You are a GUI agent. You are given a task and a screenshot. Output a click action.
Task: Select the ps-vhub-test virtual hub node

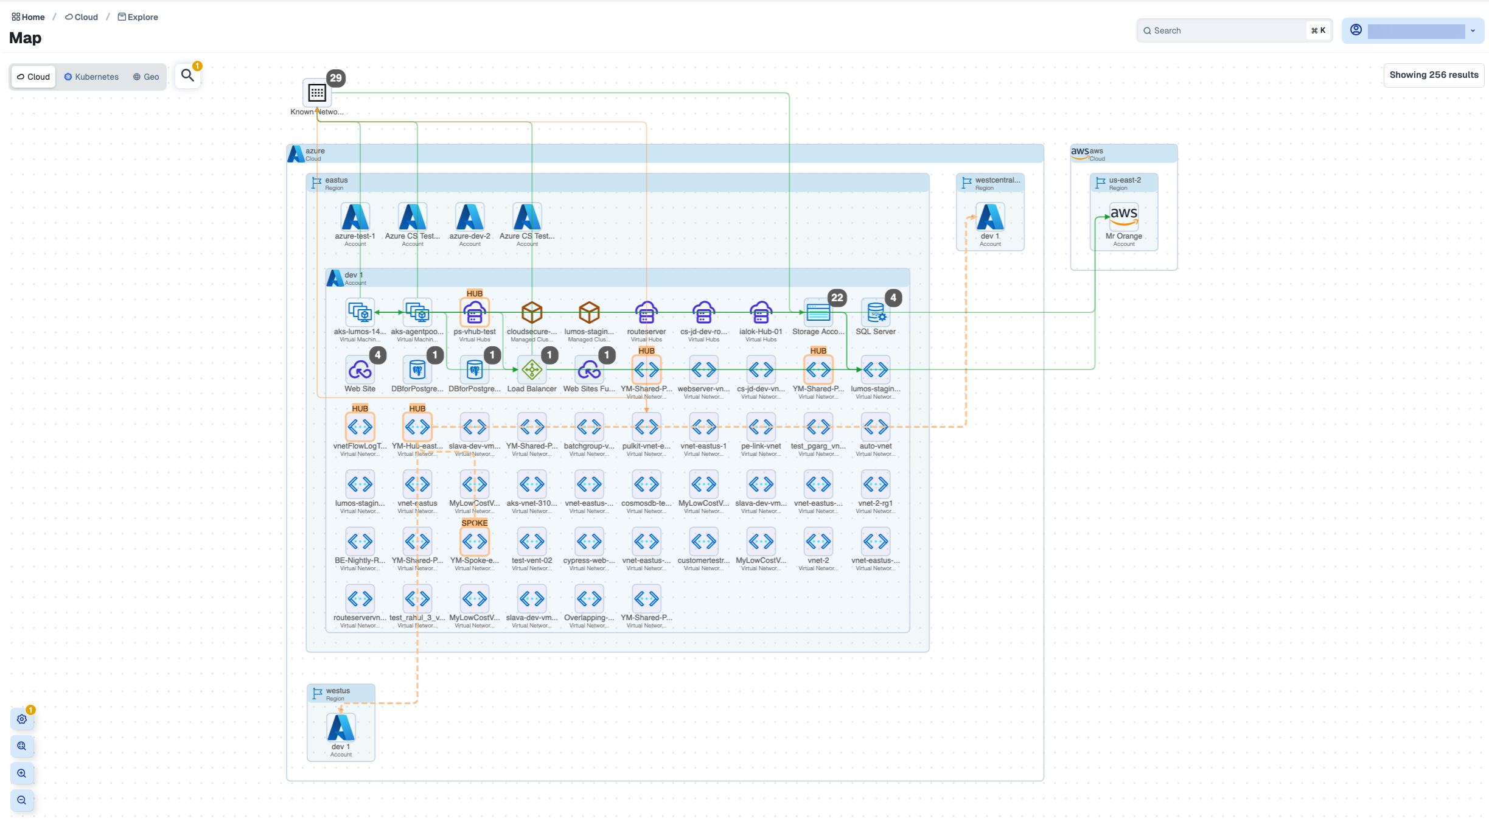[x=475, y=313]
